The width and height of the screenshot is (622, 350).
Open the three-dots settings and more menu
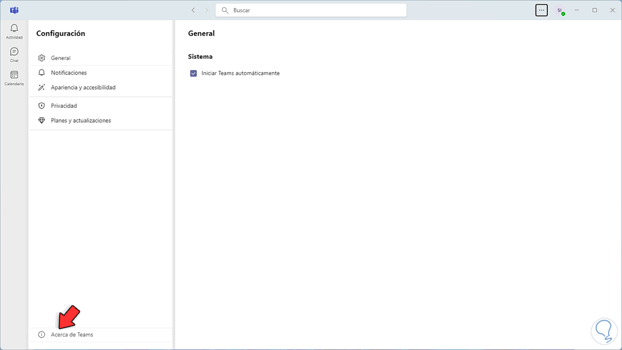[x=542, y=10]
